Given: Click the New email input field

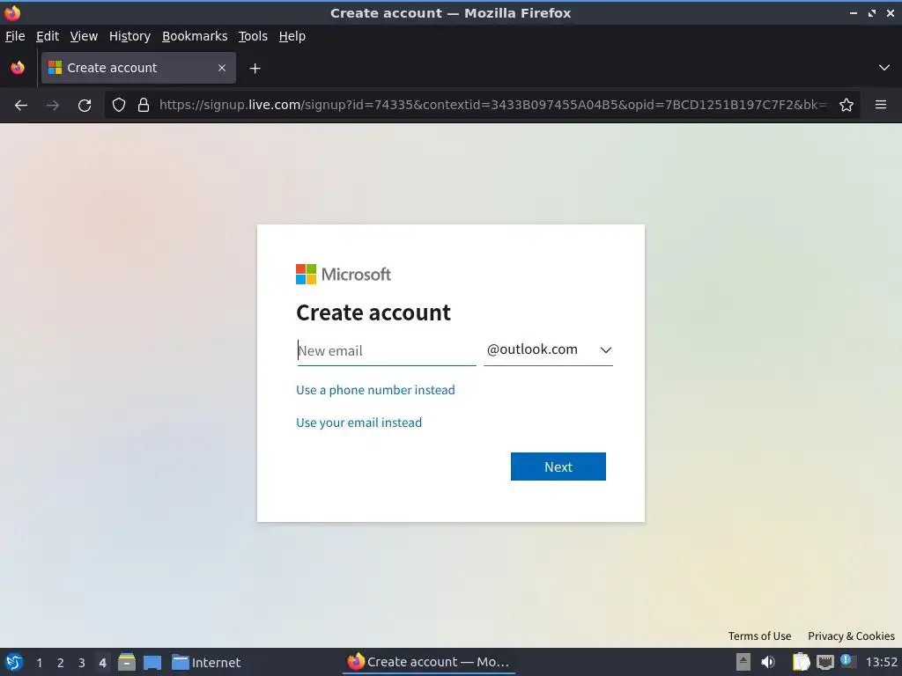Looking at the screenshot, I should tap(387, 350).
